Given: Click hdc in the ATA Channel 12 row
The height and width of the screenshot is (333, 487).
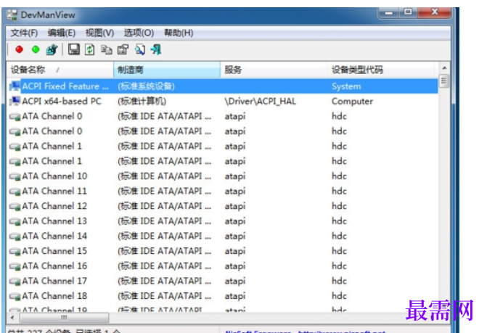Looking at the screenshot, I should click(339, 206).
